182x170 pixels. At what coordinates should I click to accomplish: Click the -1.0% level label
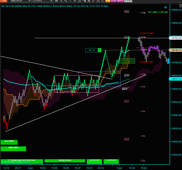pyautogui.click(x=143, y=111)
